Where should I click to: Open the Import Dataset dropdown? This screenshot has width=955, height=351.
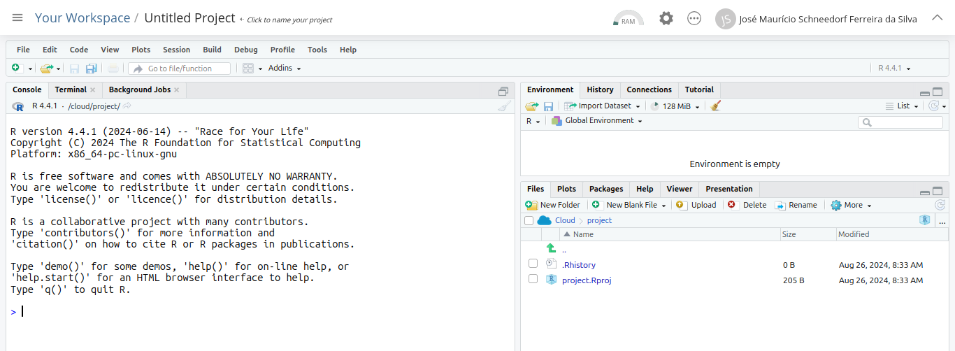602,106
